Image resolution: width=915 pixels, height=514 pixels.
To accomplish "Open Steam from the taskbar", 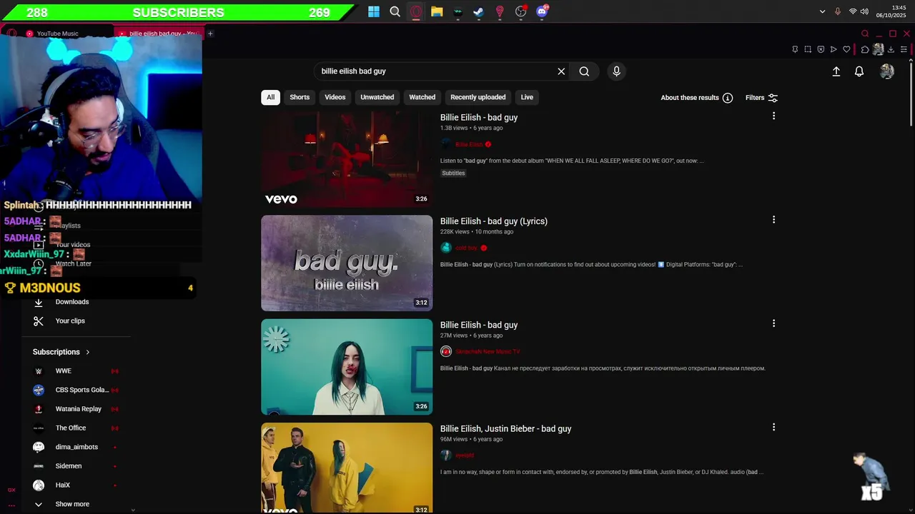I will click(478, 11).
